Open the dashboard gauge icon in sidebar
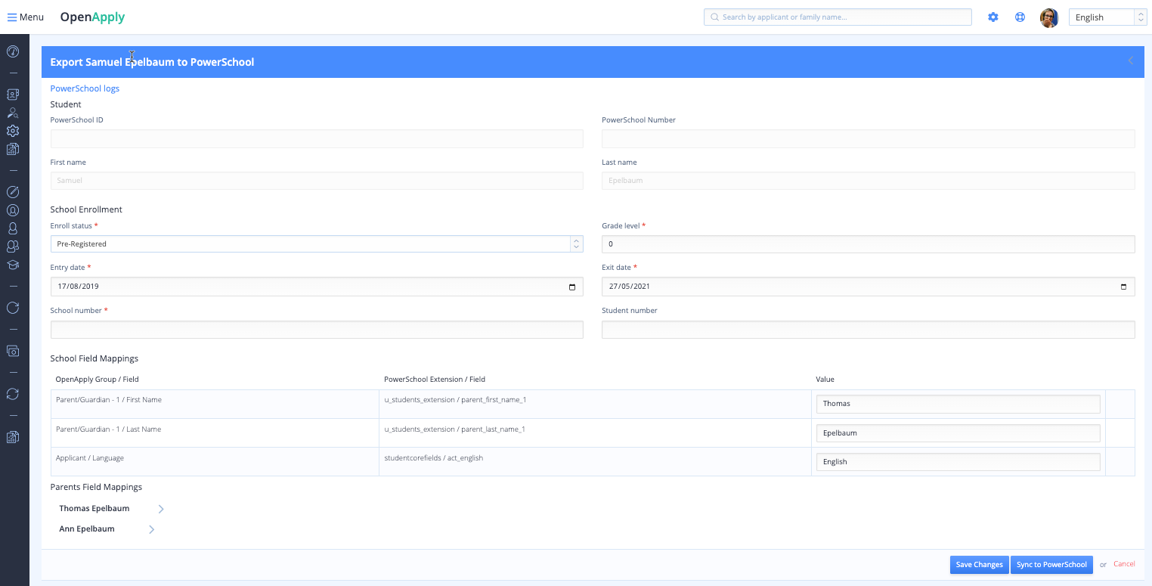1152x586 pixels. pyautogui.click(x=13, y=51)
